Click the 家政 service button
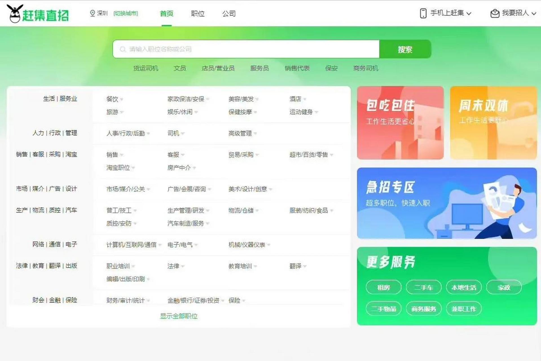The height and width of the screenshot is (361, 541). click(504, 287)
